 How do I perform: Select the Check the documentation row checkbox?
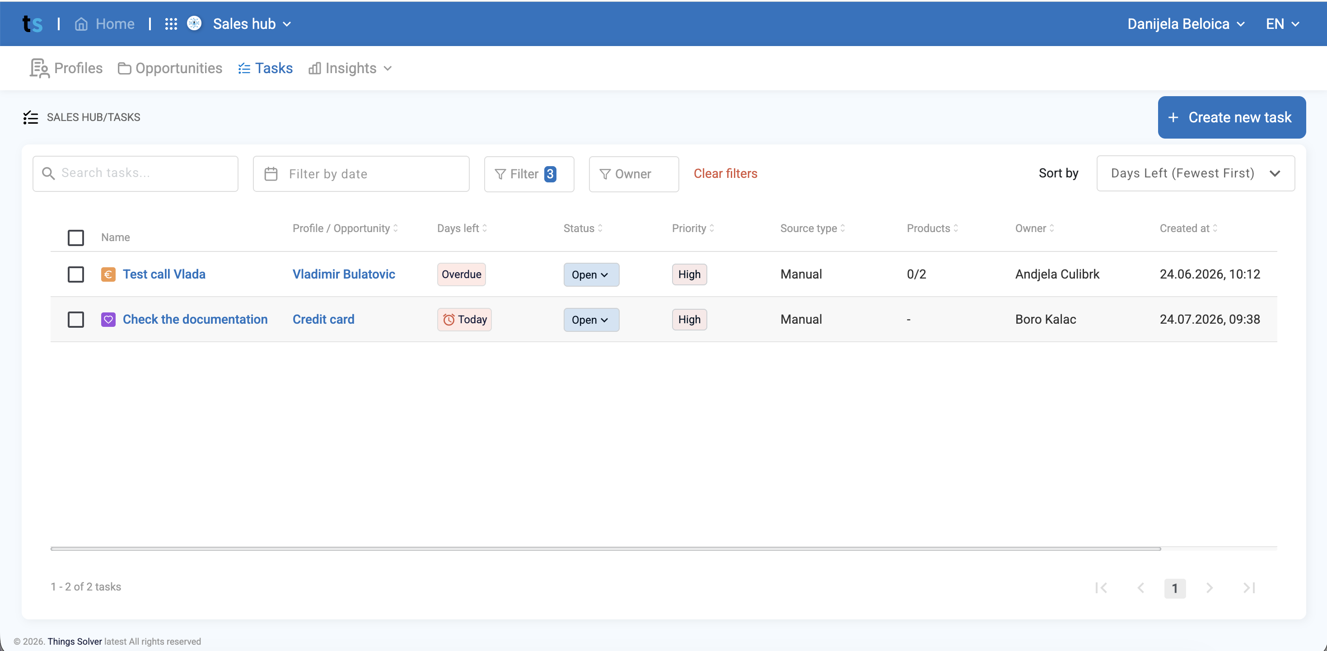[x=76, y=319]
